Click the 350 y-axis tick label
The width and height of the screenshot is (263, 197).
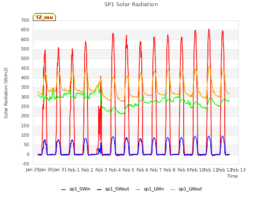point(25,87)
